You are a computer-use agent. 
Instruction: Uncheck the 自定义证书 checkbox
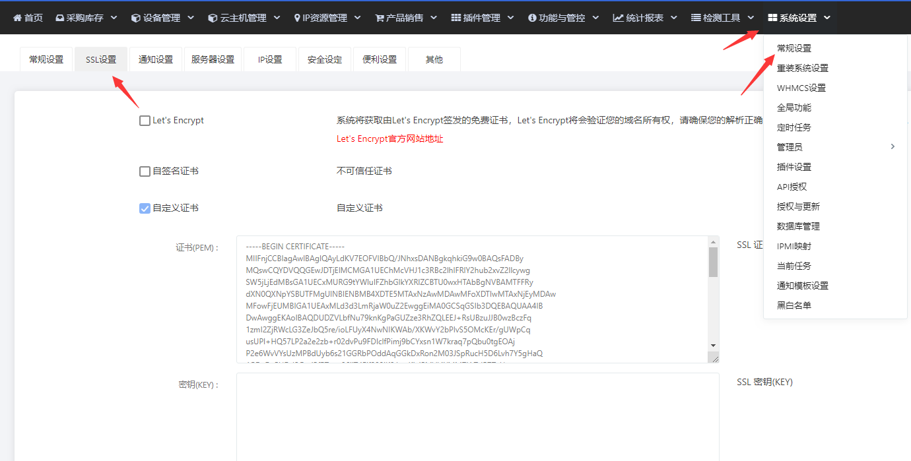(145, 208)
